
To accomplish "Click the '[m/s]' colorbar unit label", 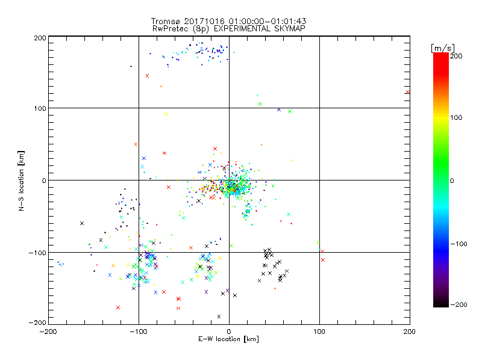I will click(443, 48).
